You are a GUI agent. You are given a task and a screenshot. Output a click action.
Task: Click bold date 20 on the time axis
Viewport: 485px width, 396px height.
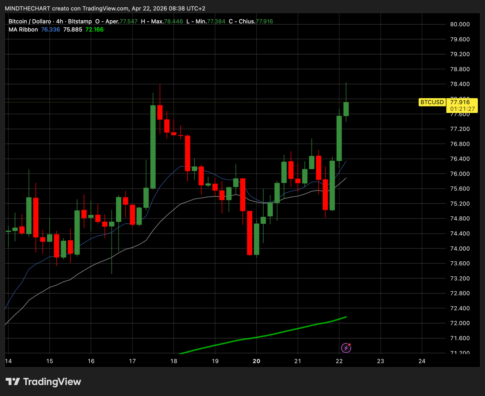pyautogui.click(x=257, y=361)
